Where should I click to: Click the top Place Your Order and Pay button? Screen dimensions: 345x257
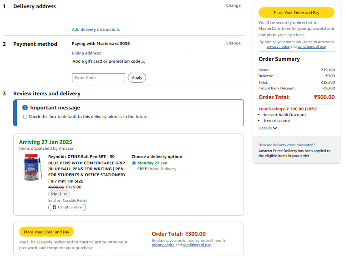296,13
